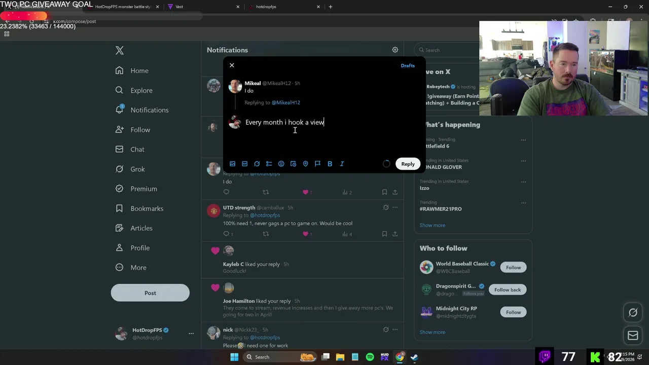This screenshot has width=649, height=365.
Task: Click the flag icon in compose toolbar
Action: click(x=317, y=164)
